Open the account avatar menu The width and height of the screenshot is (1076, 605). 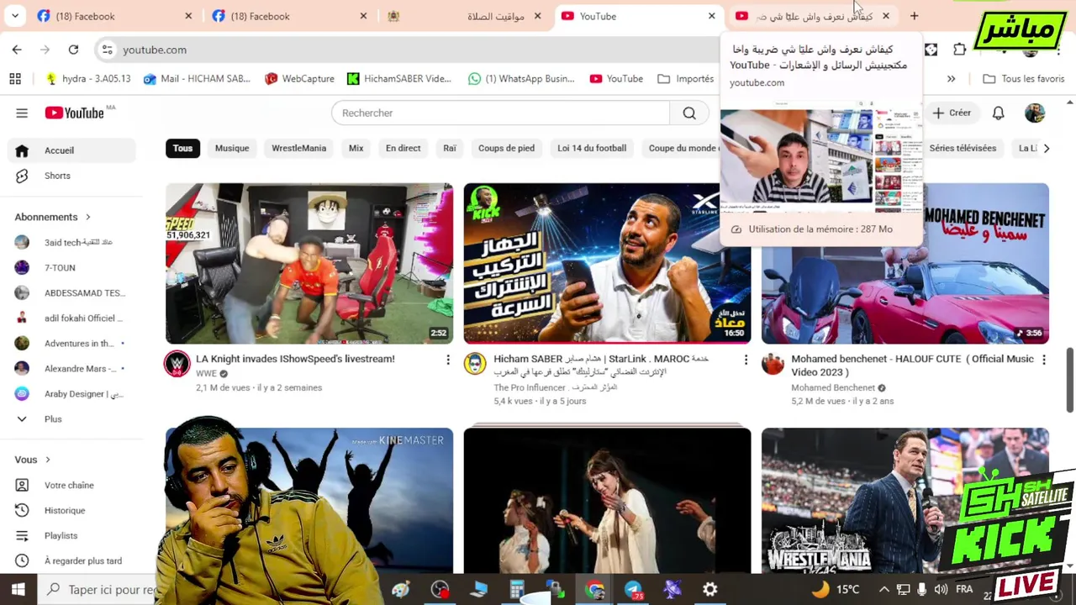pos(1035,113)
